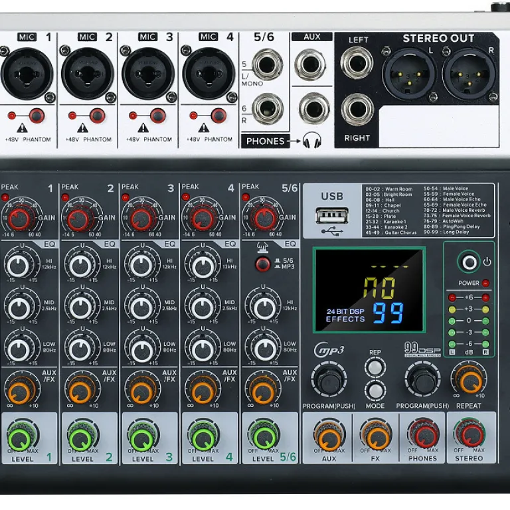Click the REP button

click(x=375, y=367)
